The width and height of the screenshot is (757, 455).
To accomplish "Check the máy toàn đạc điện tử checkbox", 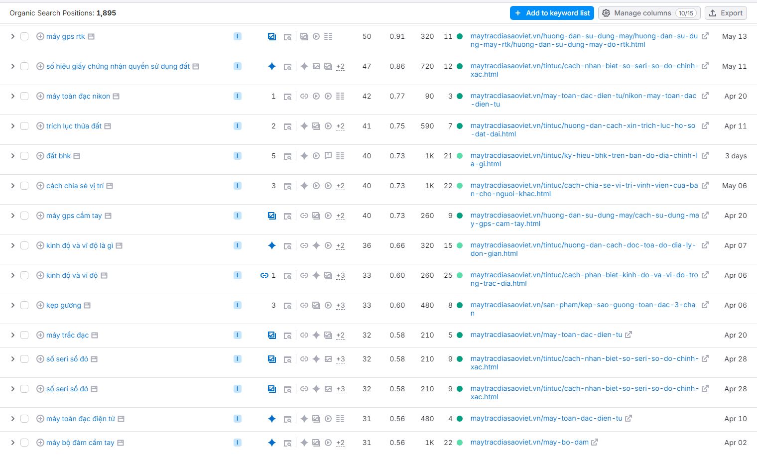I will click(24, 419).
